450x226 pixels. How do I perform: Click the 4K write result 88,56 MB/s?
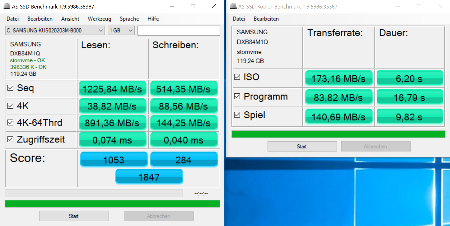click(184, 106)
